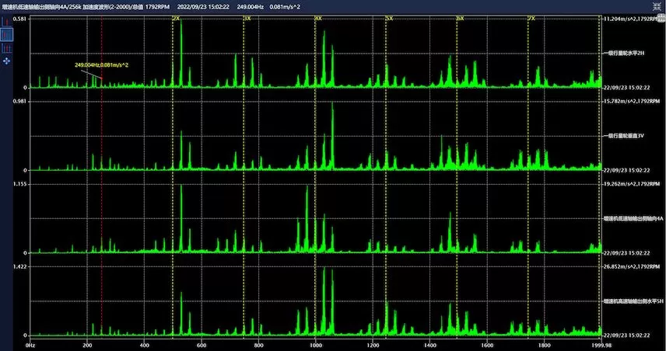666x351 pixels.
Task: Select the 3X harmonic marker label
Action: point(247,17)
